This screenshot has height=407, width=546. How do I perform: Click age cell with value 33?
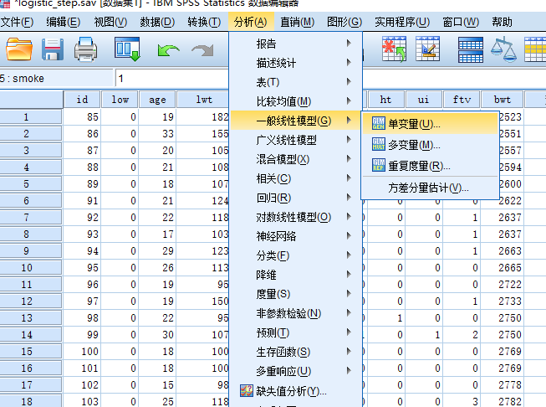pos(157,134)
